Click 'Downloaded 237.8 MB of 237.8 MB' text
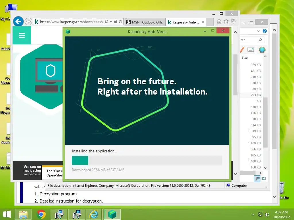Image resolution: width=294 pixels, height=220 pixels. point(98,170)
